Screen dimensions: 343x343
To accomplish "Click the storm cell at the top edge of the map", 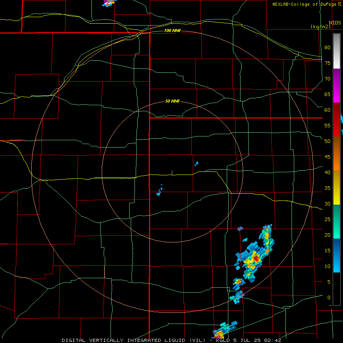I will point(109,3).
